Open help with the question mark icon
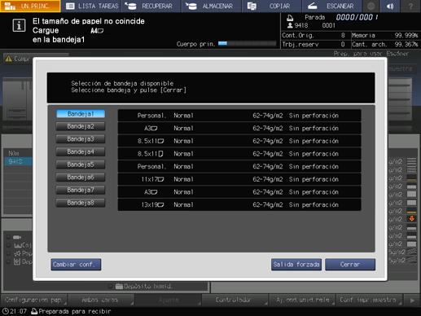Screen dimensions: 421x316 click(x=410, y=6)
